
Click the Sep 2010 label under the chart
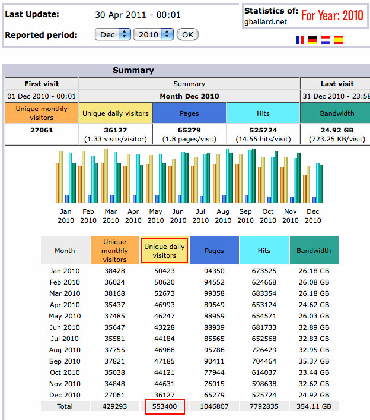click(x=245, y=216)
